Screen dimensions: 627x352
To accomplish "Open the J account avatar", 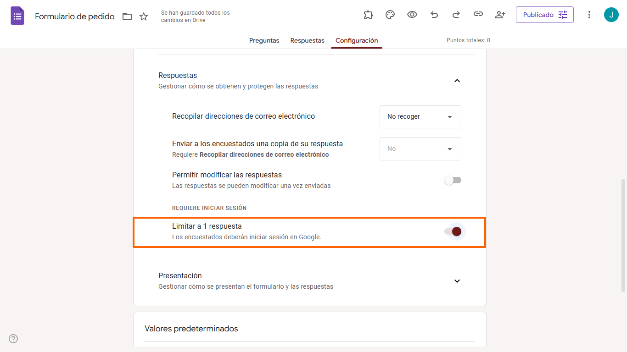I will coord(611,15).
